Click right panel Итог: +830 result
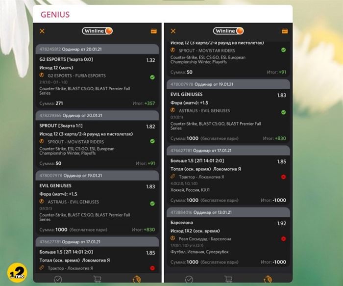The image size is (343, 286). pyautogui.click(x=274, y=138)
